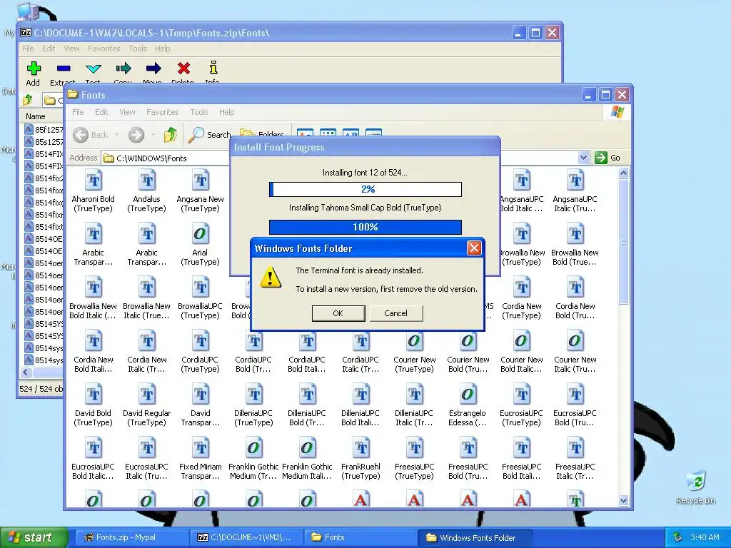Select 85f1257 file row in 7-Zip list

coord(44,130)
